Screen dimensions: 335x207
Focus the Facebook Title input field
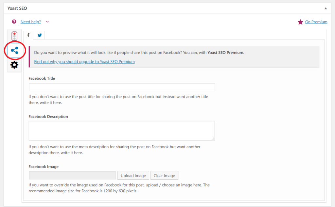click(122, 87)
